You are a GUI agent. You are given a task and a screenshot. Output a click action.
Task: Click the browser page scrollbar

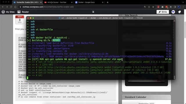pos(185,29)
